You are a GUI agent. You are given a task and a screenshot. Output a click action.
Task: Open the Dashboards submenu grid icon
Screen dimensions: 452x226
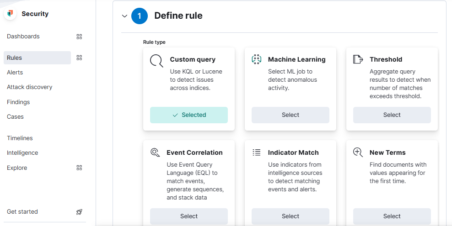point(79,37)
